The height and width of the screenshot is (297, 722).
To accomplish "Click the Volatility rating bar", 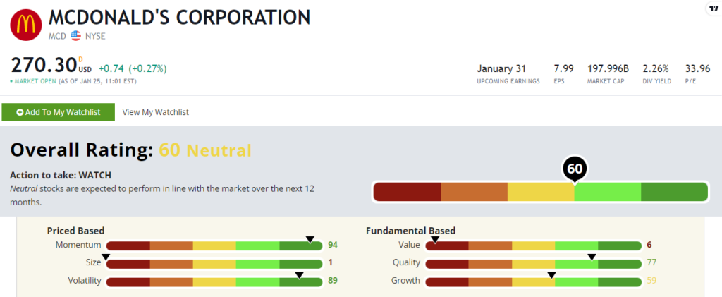I will 214,281.
